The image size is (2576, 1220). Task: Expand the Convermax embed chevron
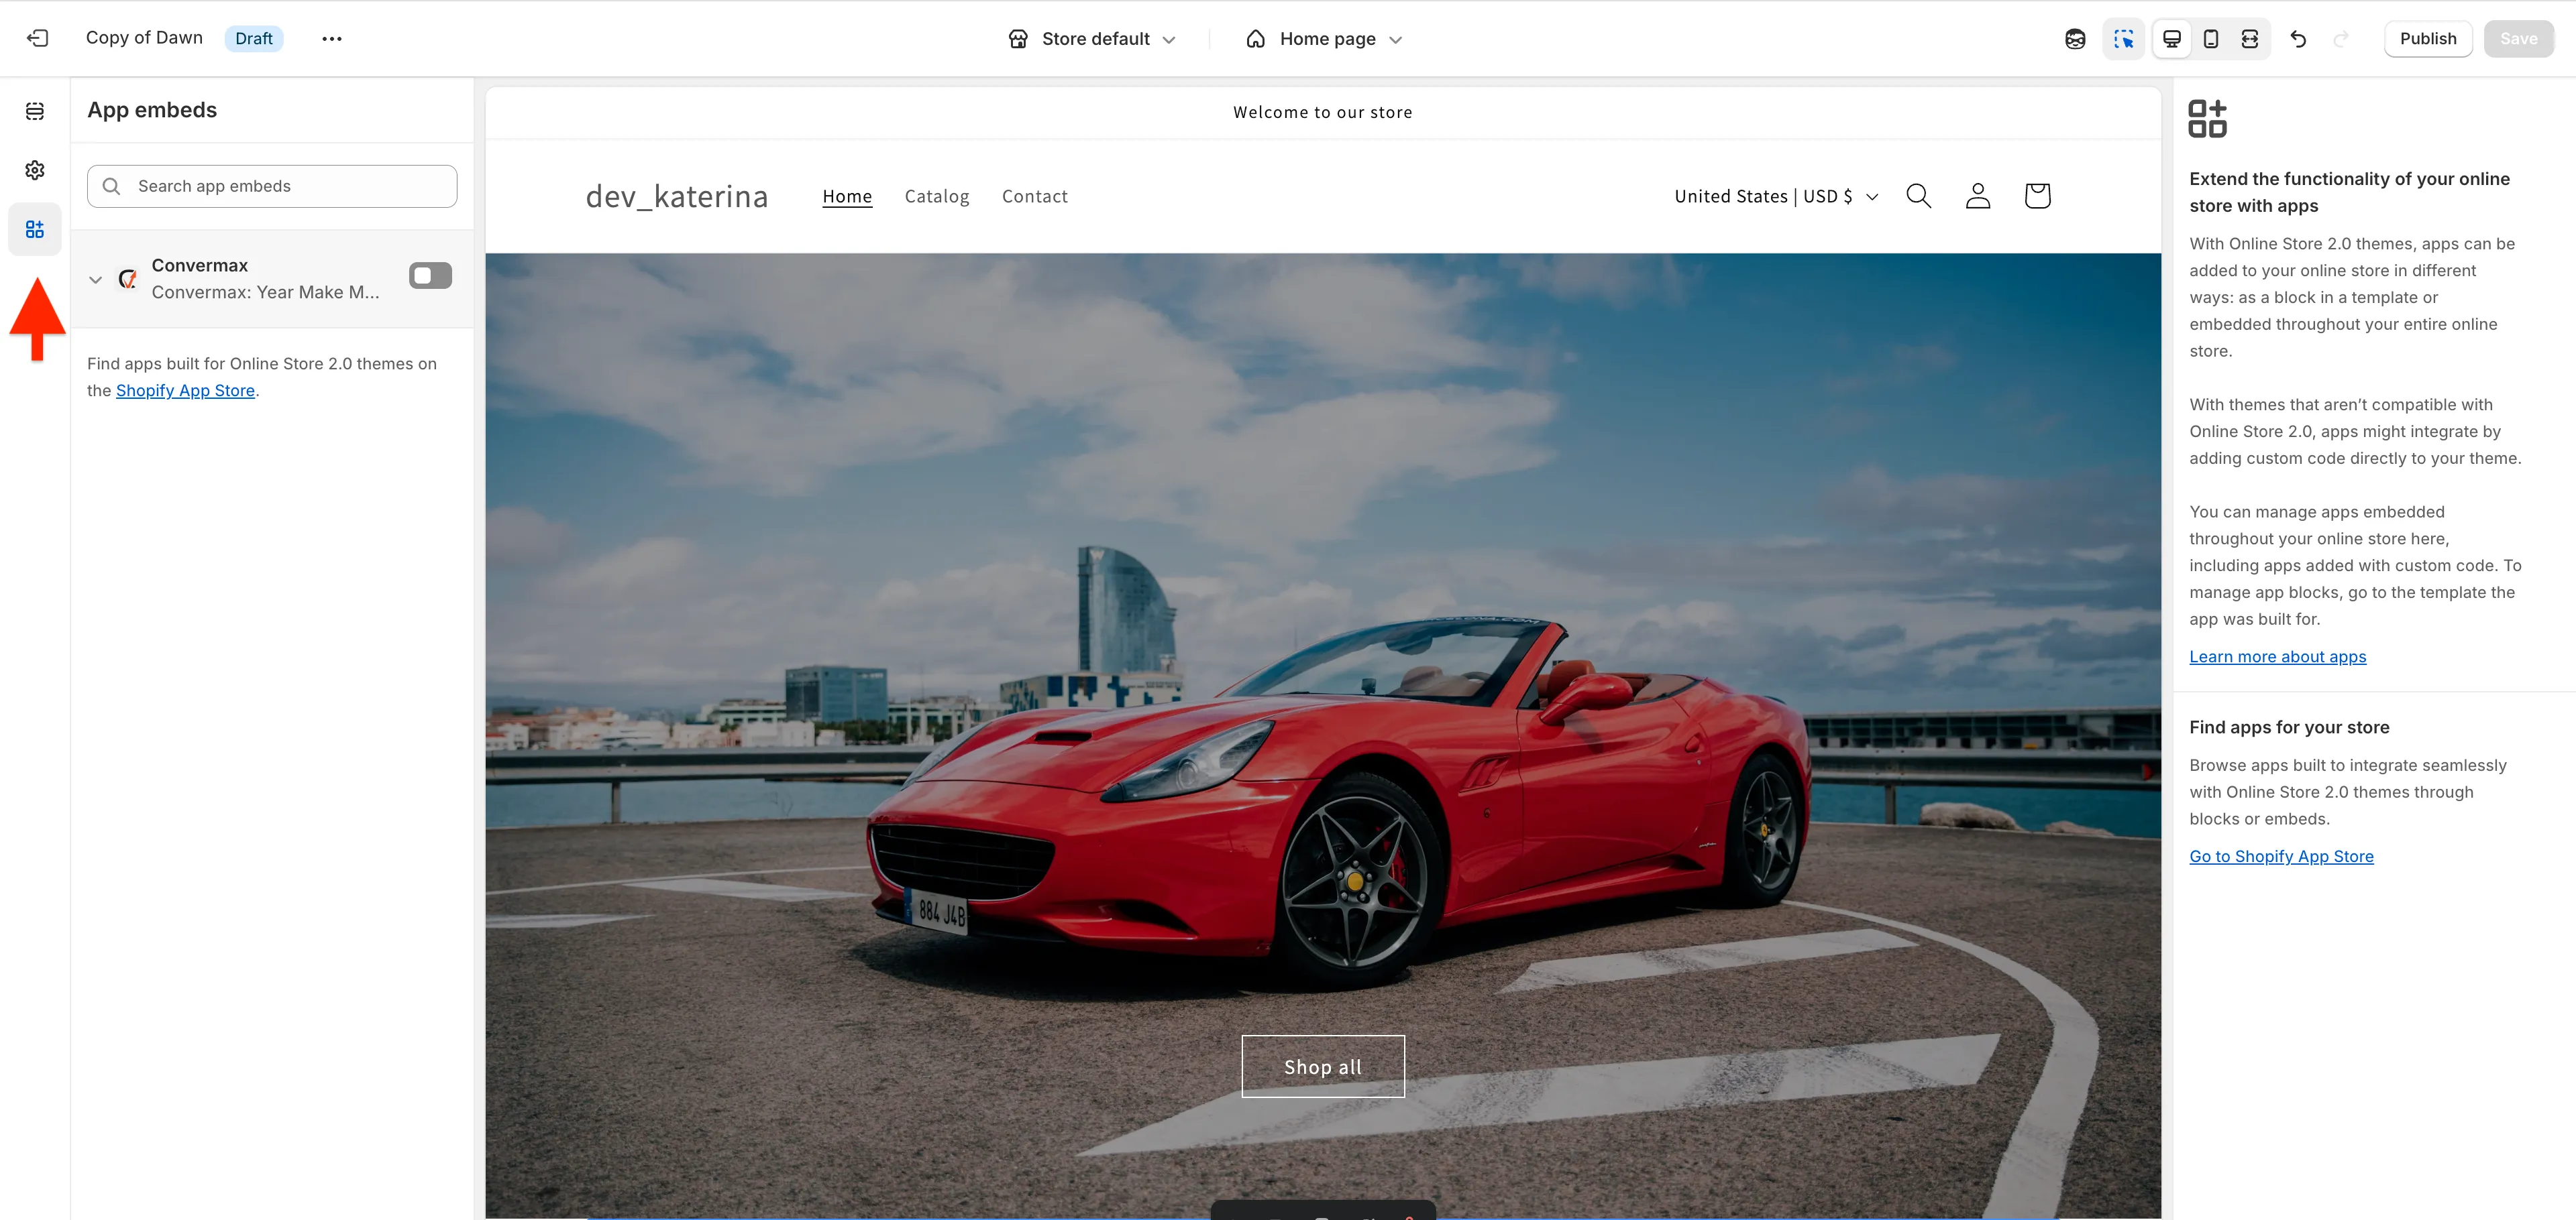pos(96,280)
